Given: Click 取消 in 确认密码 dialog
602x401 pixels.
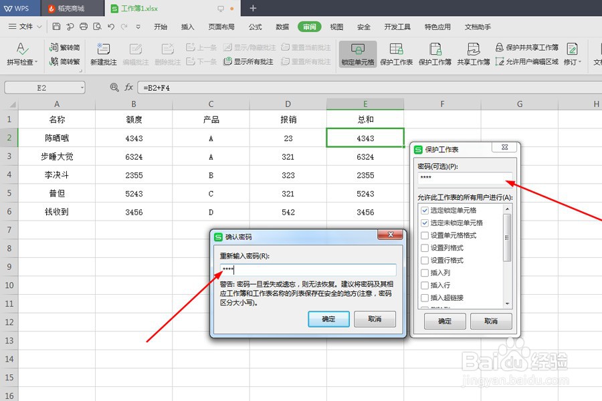Looking at the screenshot, I should click(375, 319).
